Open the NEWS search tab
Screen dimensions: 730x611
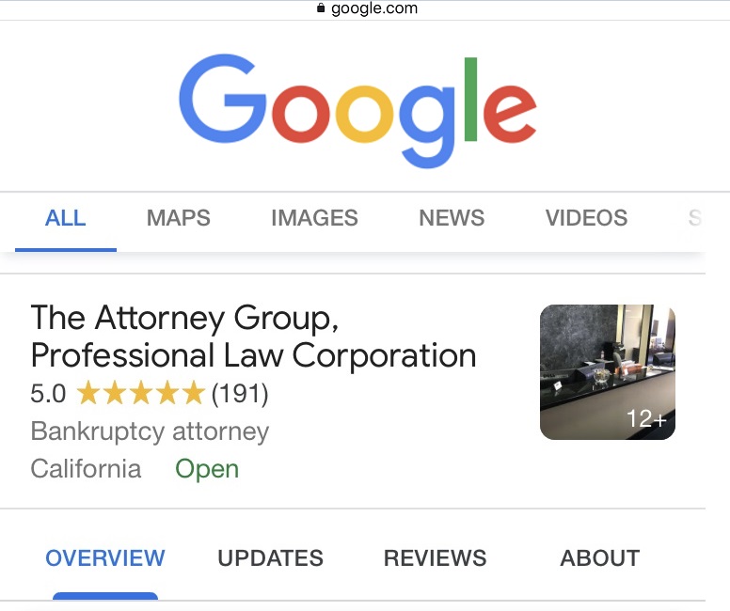pyautogui.click(x=452, y=218)
